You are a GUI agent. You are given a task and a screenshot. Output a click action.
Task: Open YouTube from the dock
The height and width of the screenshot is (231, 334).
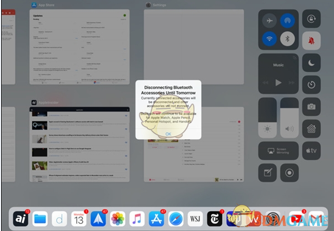click(x=296, y=219)
